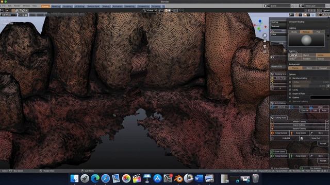Set background to World
The width and height of the screenshot is (330, 185).
(x=309, y=68)
